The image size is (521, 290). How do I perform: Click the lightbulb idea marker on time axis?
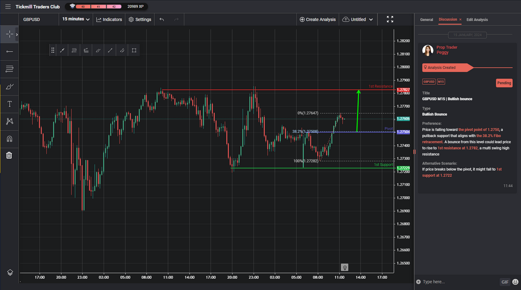tap(345, 267)
